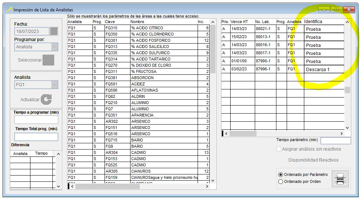Viewport: 360px width, 199px height.
Task: Click the gray Seleccionar square button
Action: click(48, 60)
